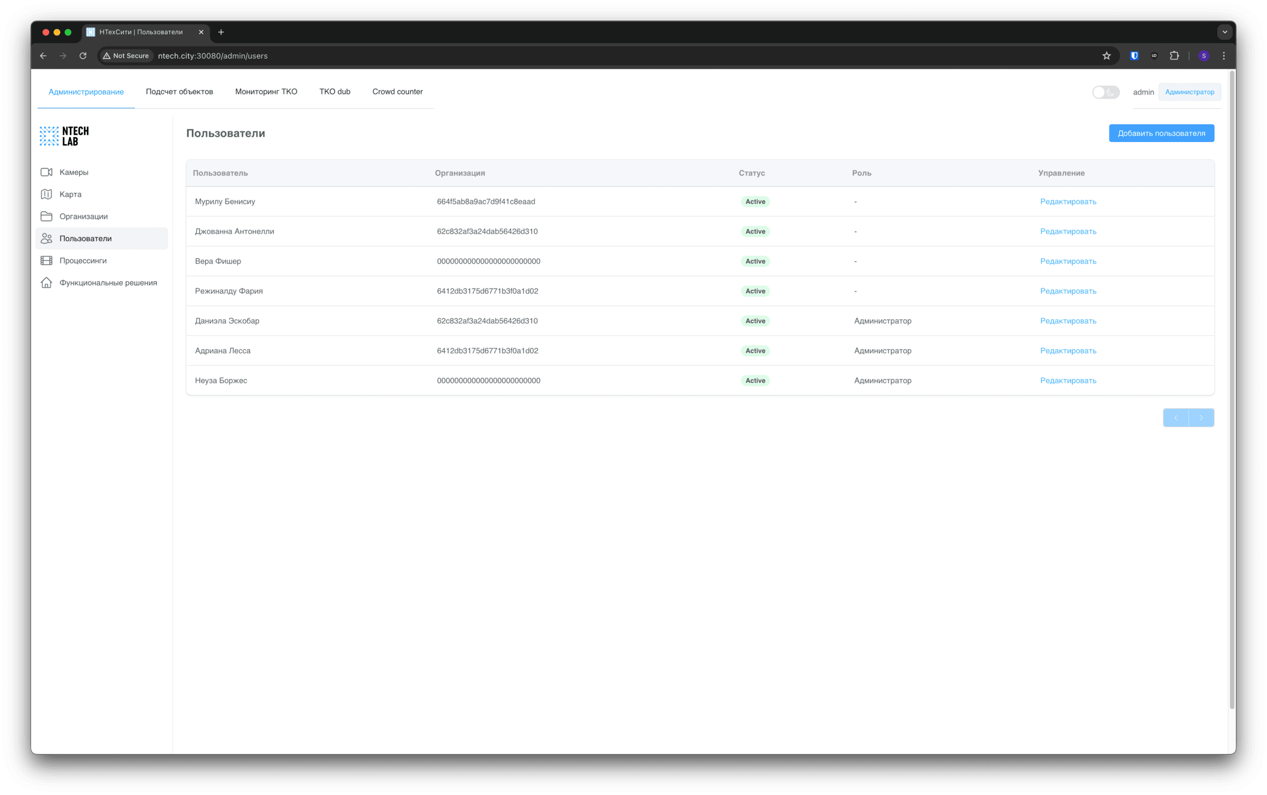Open Функциональные решения via the house icon
The width and height of the screenshot is (1267, 795).
pyautogui.click(x=46, y=283)
